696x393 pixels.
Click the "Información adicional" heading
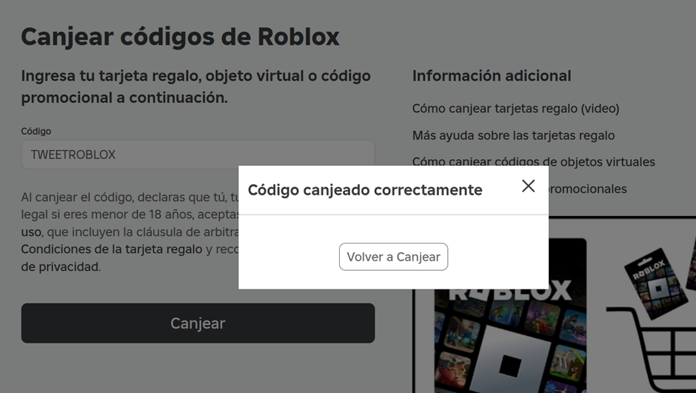point(492,75)
